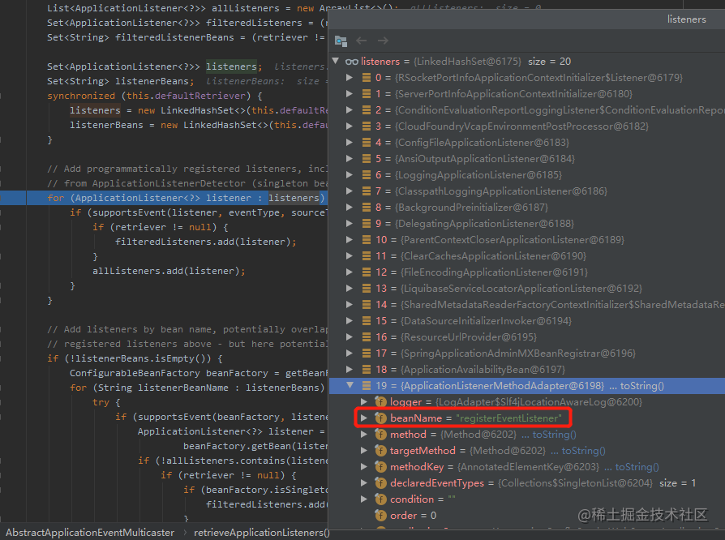
Task: Click the field icon beside order
Action: pos(380,515)
